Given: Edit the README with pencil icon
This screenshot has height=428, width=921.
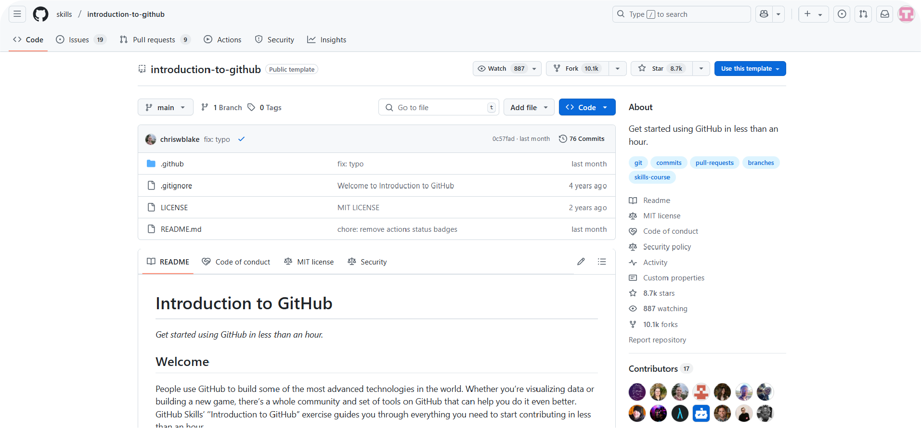Looking at the screenshot, I should pos(581,262).
